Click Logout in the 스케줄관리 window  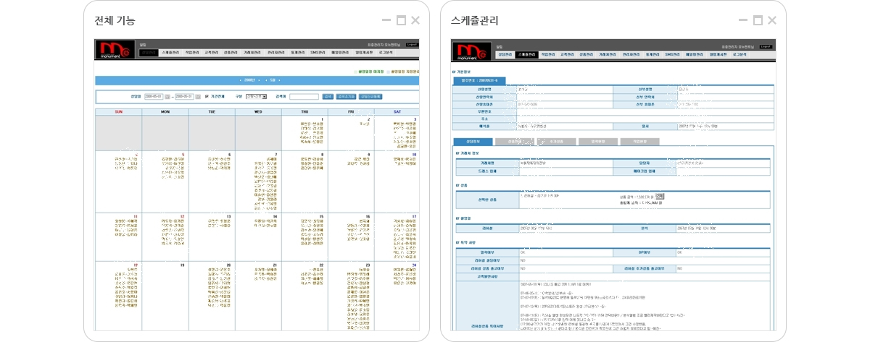click(x=766, y=47)
